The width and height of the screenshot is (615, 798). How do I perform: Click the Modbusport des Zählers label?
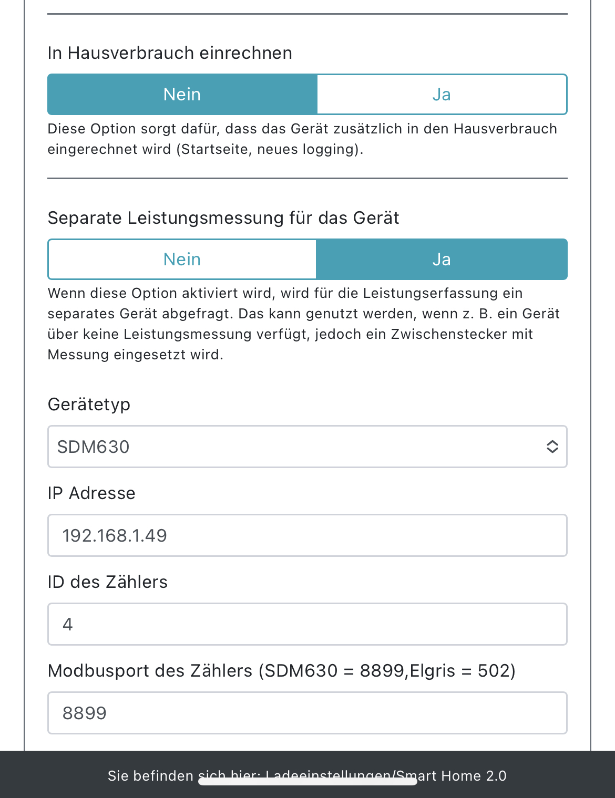[x=281, y=671]
